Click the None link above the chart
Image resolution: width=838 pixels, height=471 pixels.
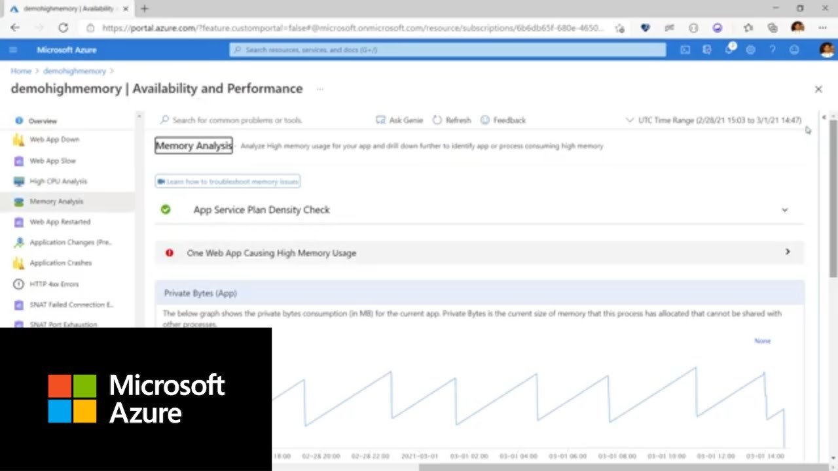762,341
